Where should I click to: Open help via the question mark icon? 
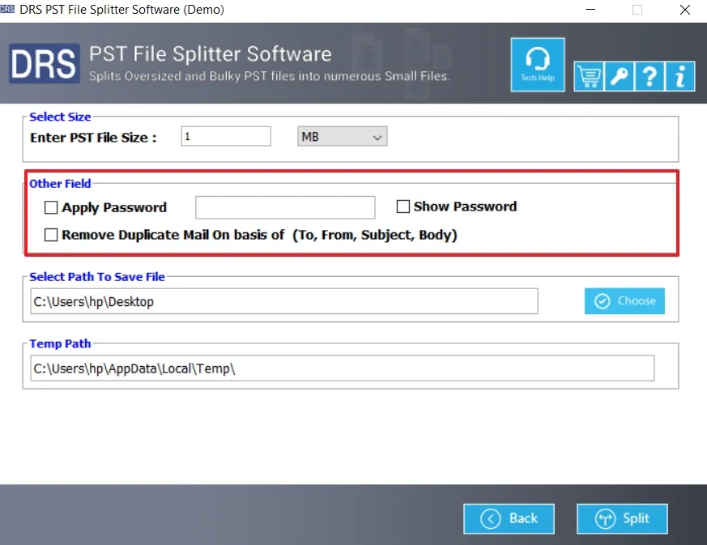pyautogui.click(x=650, y=76)
